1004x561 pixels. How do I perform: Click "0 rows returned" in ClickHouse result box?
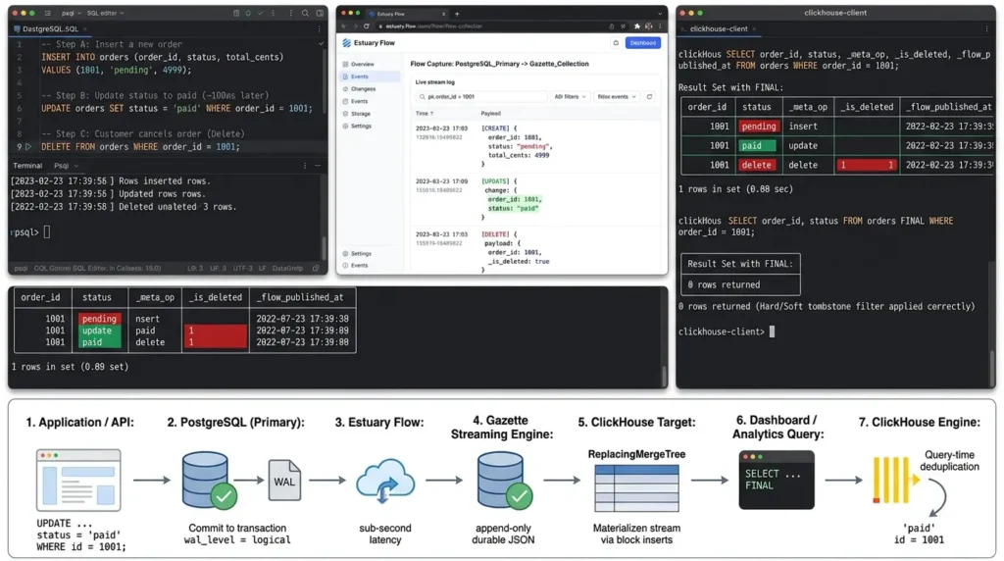point(724,285)
